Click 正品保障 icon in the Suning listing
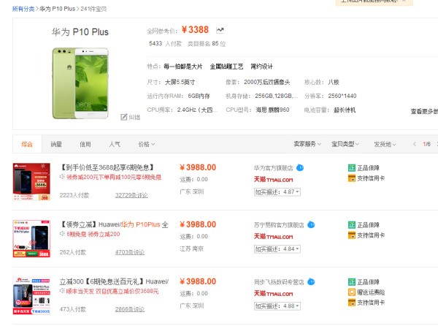This screenshot has height=326, width=438. pyautogui.click(x=352, y=225)
